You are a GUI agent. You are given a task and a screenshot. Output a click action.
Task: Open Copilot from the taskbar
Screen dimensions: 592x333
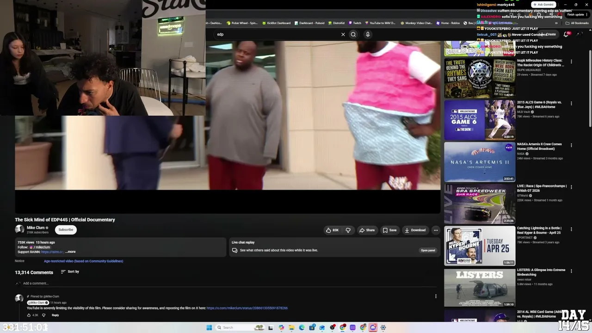click(x=281, y=327)
